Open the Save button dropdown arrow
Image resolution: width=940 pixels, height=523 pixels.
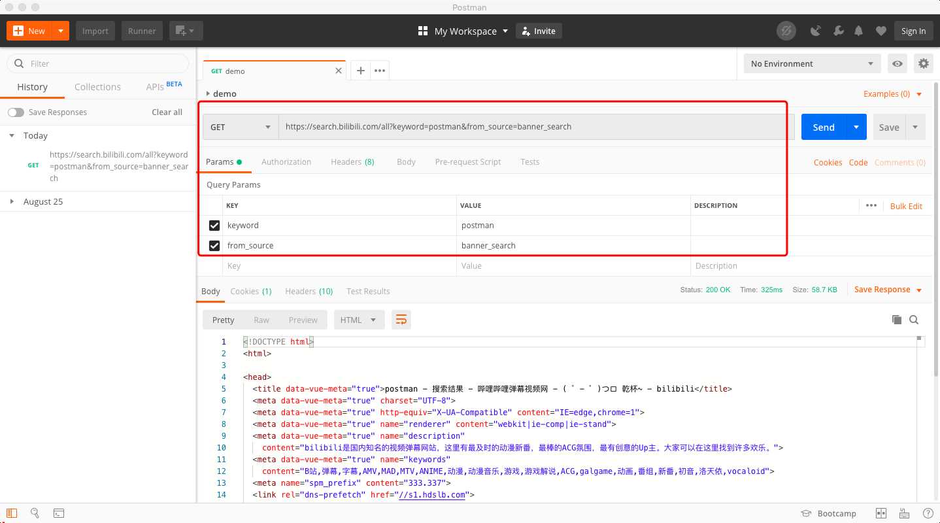coord(915,127)
